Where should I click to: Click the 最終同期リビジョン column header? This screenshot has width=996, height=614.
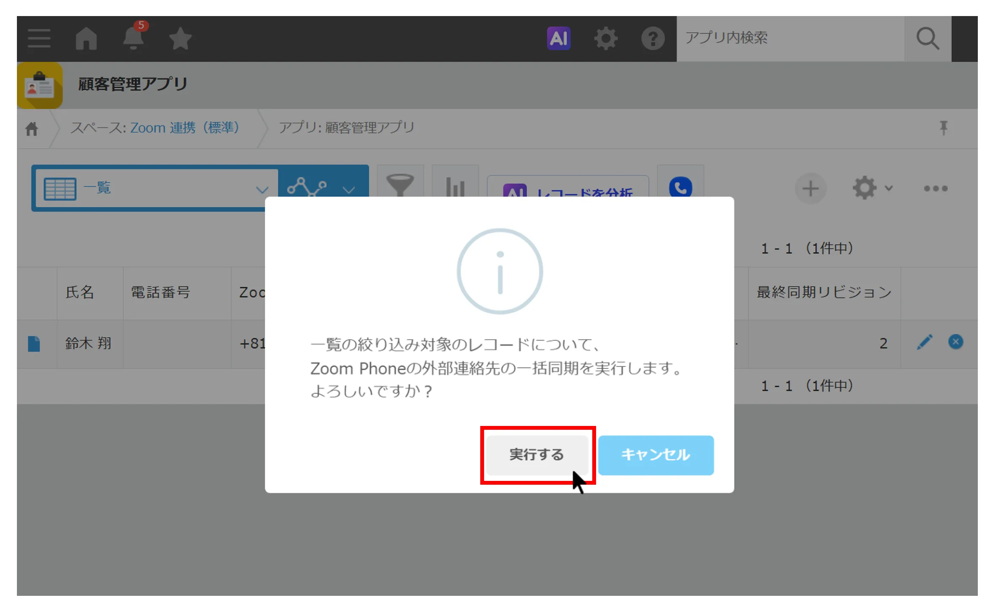(x=824, y=292)
